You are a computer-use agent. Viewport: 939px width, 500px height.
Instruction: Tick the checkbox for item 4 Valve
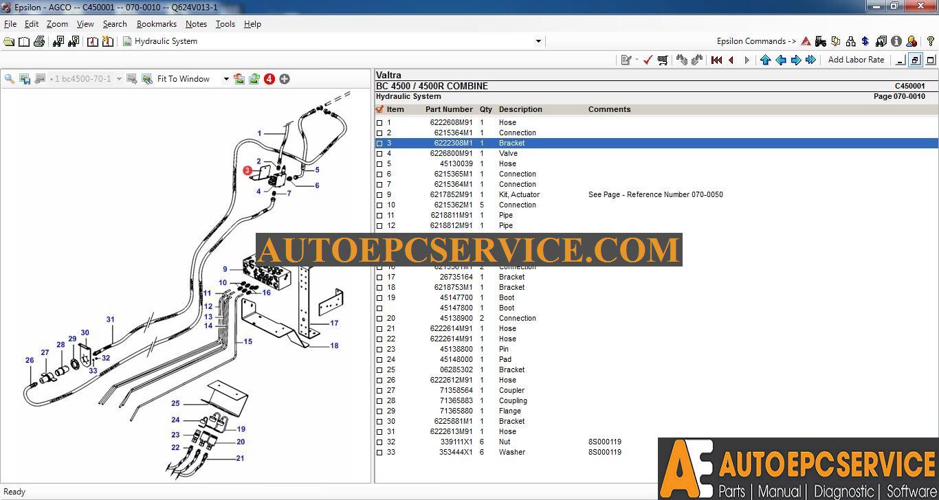point(379,154)
